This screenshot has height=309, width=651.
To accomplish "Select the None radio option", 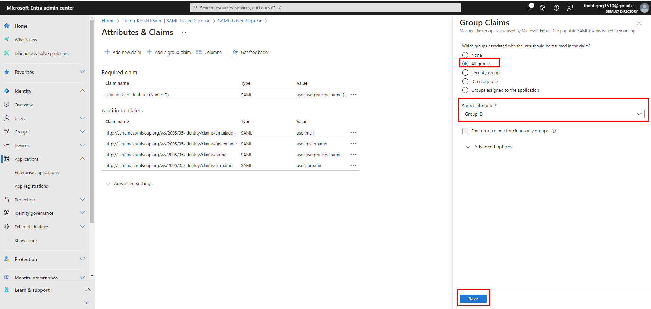I will point(465,55).
